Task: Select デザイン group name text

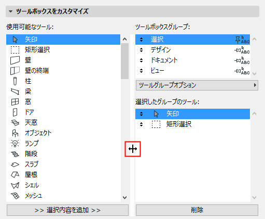Action: 161,50
